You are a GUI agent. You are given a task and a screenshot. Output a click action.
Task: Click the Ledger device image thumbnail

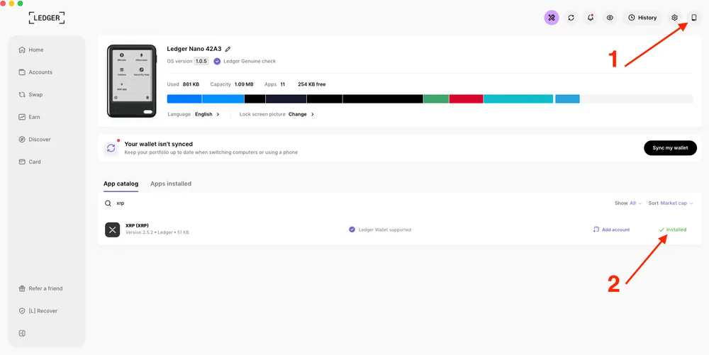pos(132,81)
